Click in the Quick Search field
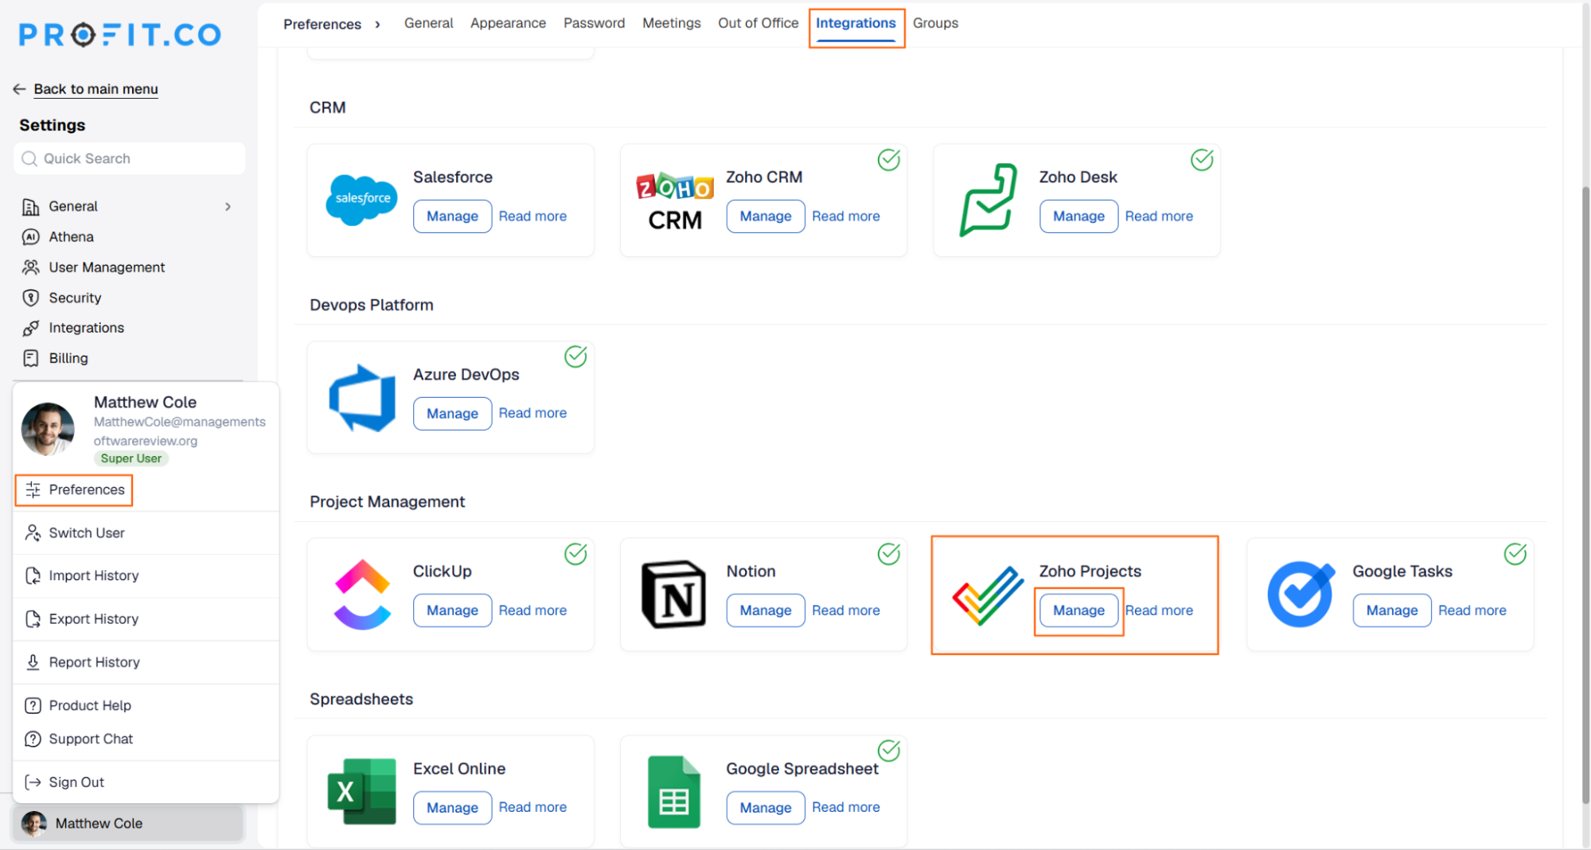Screen dimensions: 1591x850 (130, 158)
